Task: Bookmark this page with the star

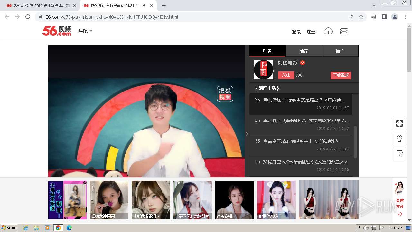Action: [x=361, y=17]
